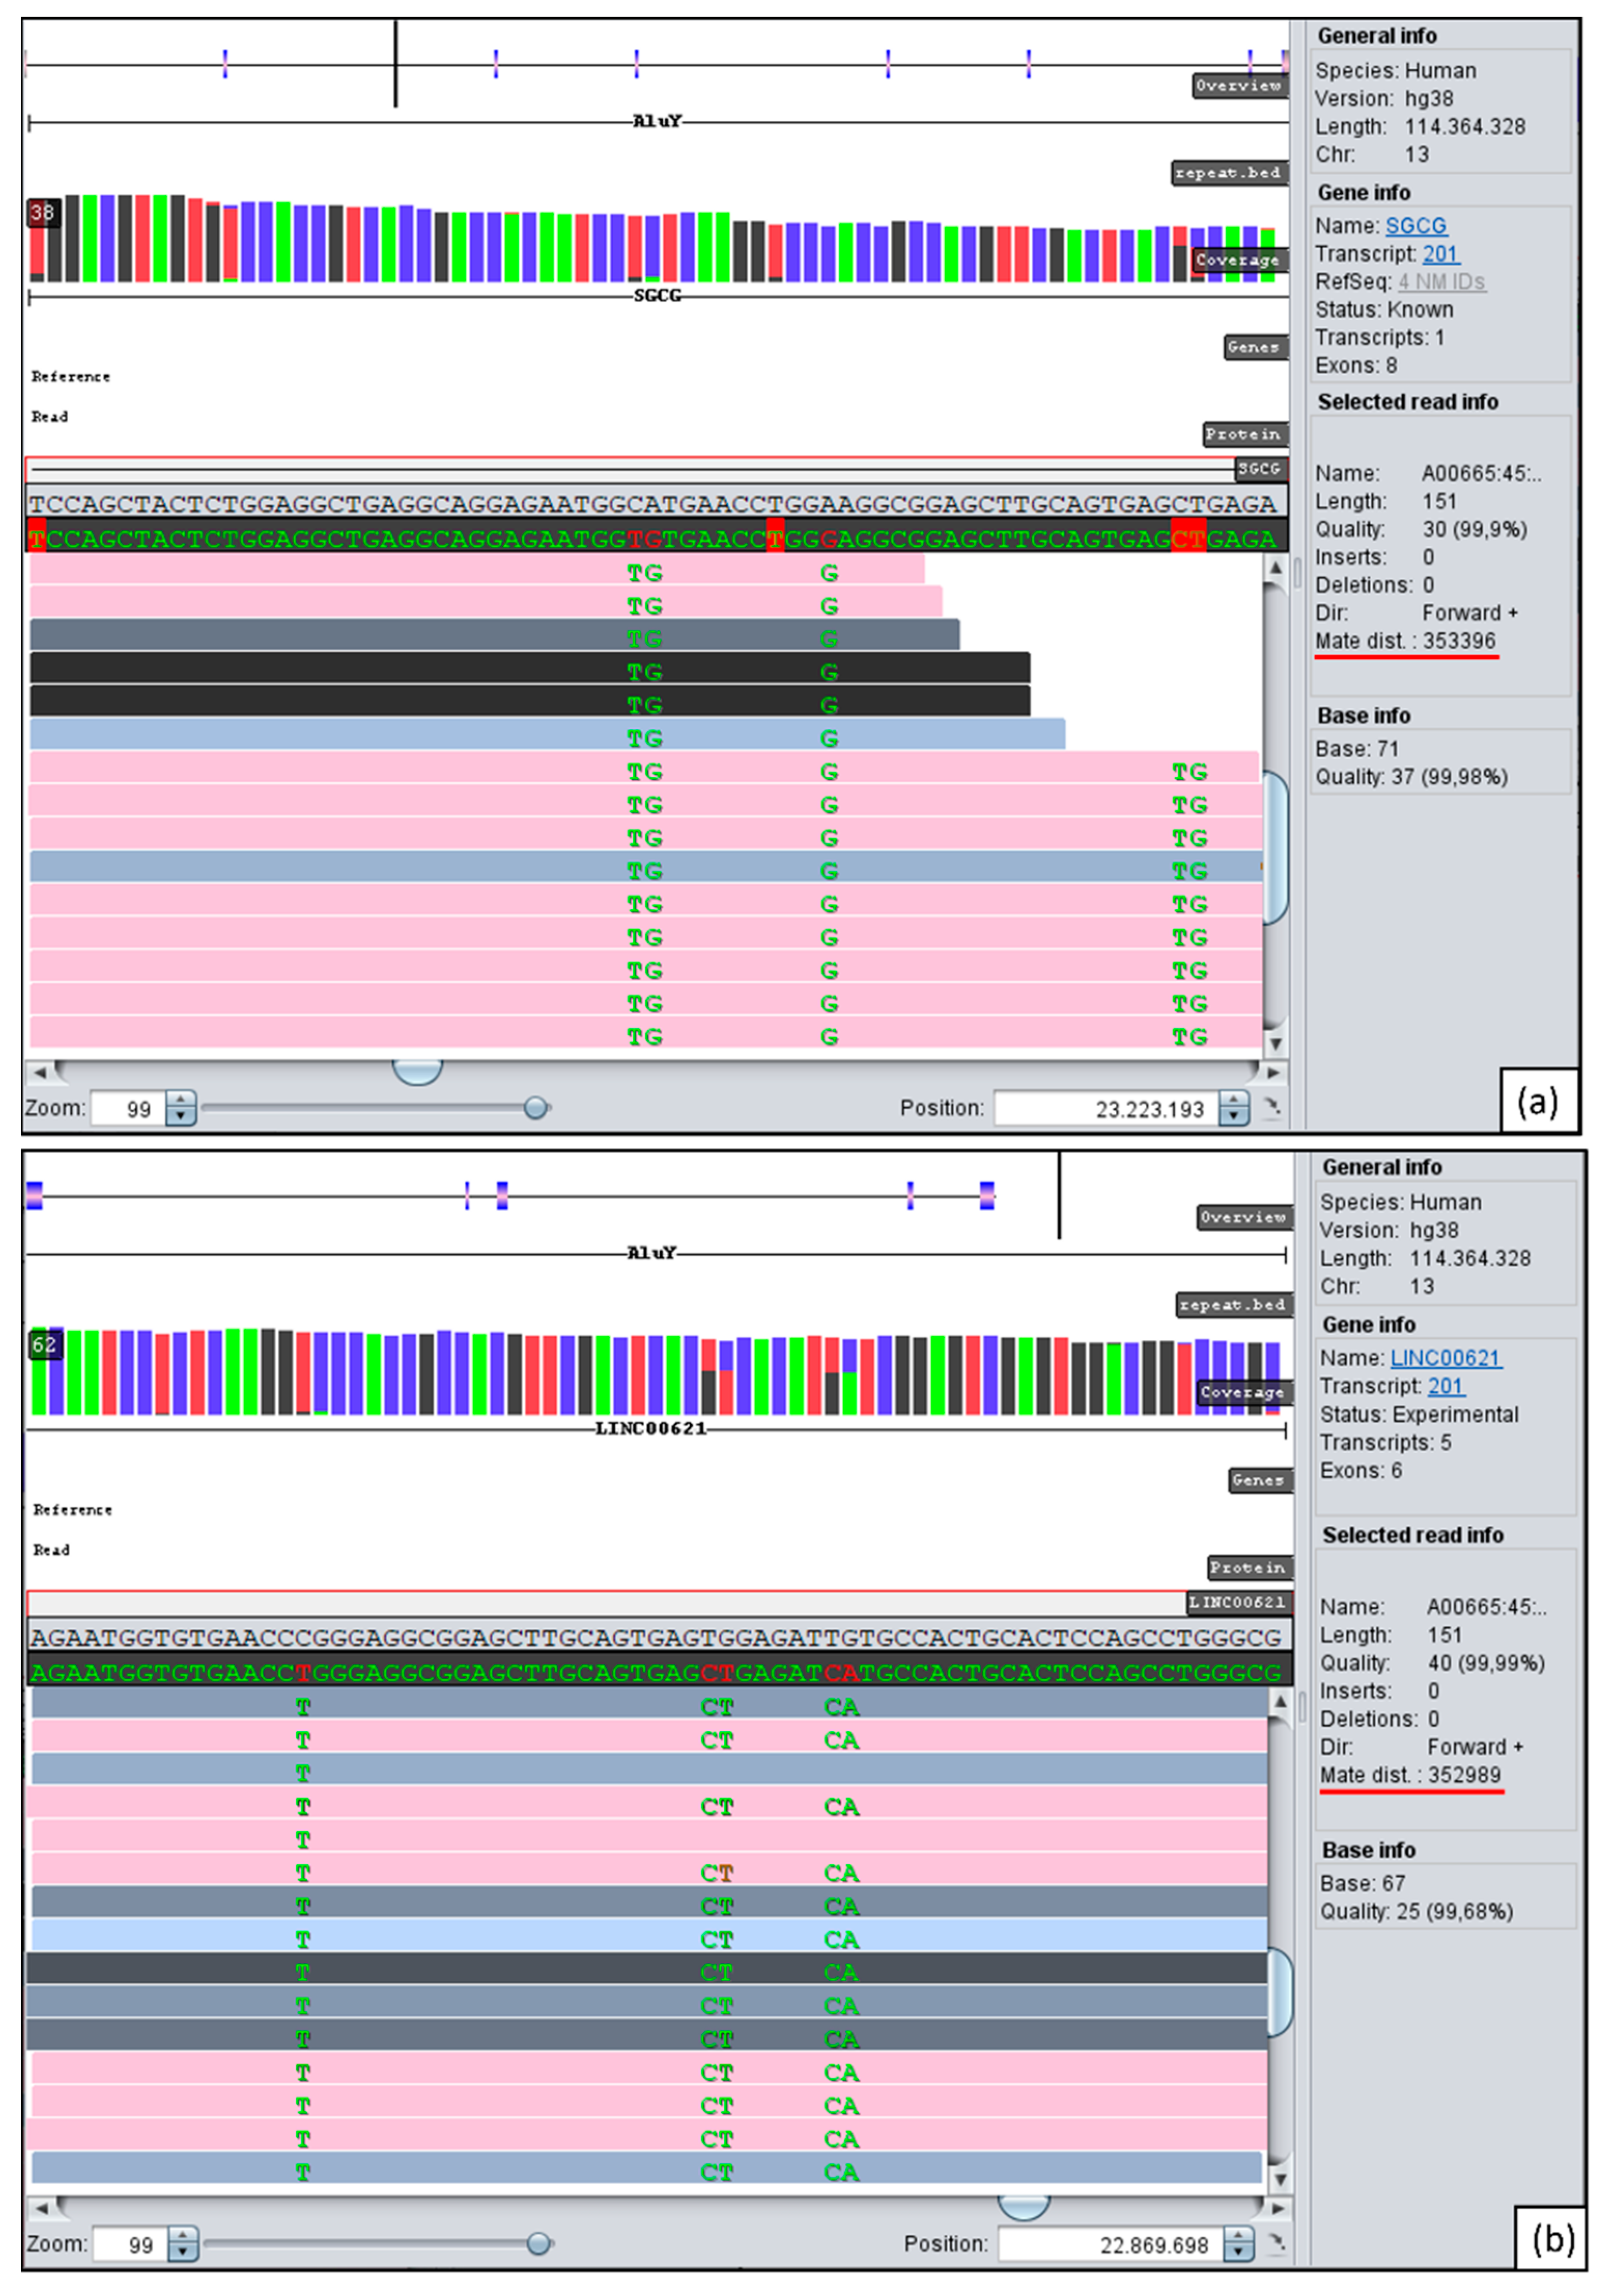This screenshot has height=2296, width=1606.
Task: Click the horizontal scroll-right arrow in panel (a)
Action: point(1274,1072)
